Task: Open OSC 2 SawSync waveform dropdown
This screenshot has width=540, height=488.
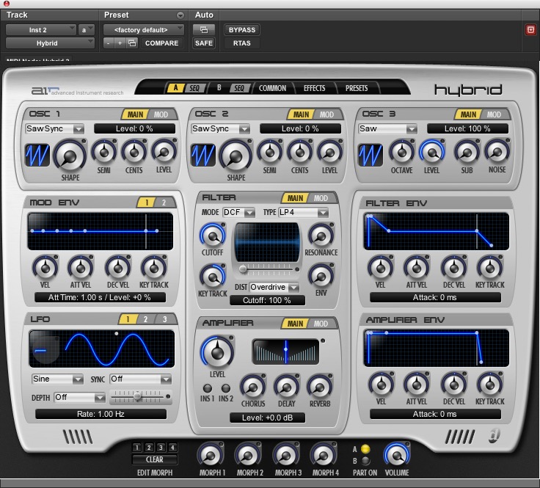Action: [x=220, y=129]
